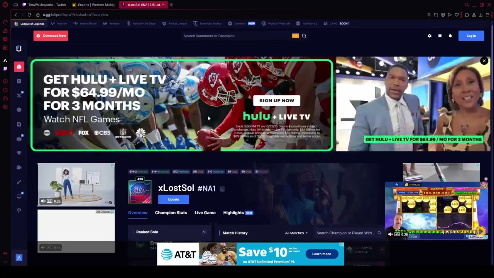Open the Highlights tab
The height and width of the screenshot is (278, 494).
[238, 213]
